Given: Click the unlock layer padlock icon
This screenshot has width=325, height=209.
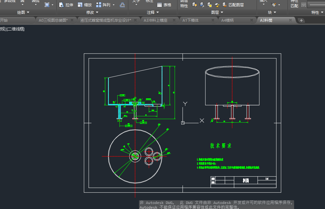Looking at the screenshot, I should 217,5.
